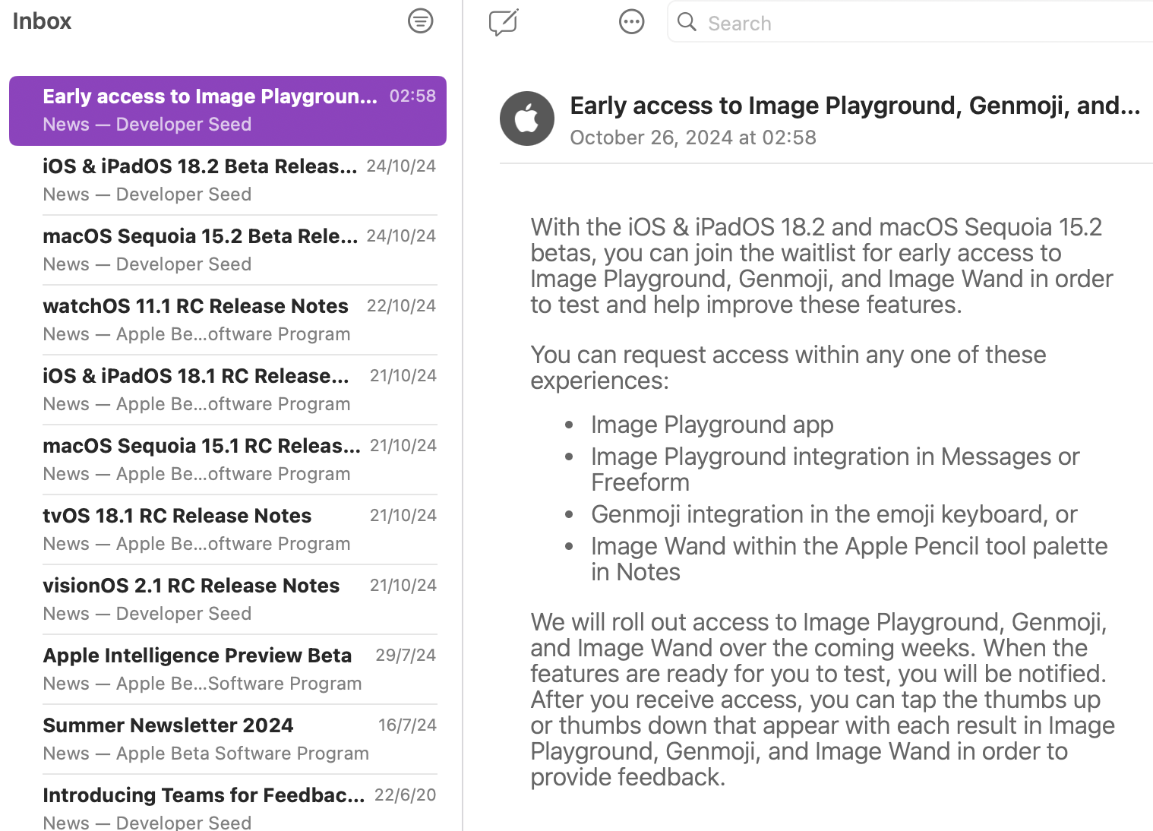Click the "You can request access" paragraph

click(788, 368)
